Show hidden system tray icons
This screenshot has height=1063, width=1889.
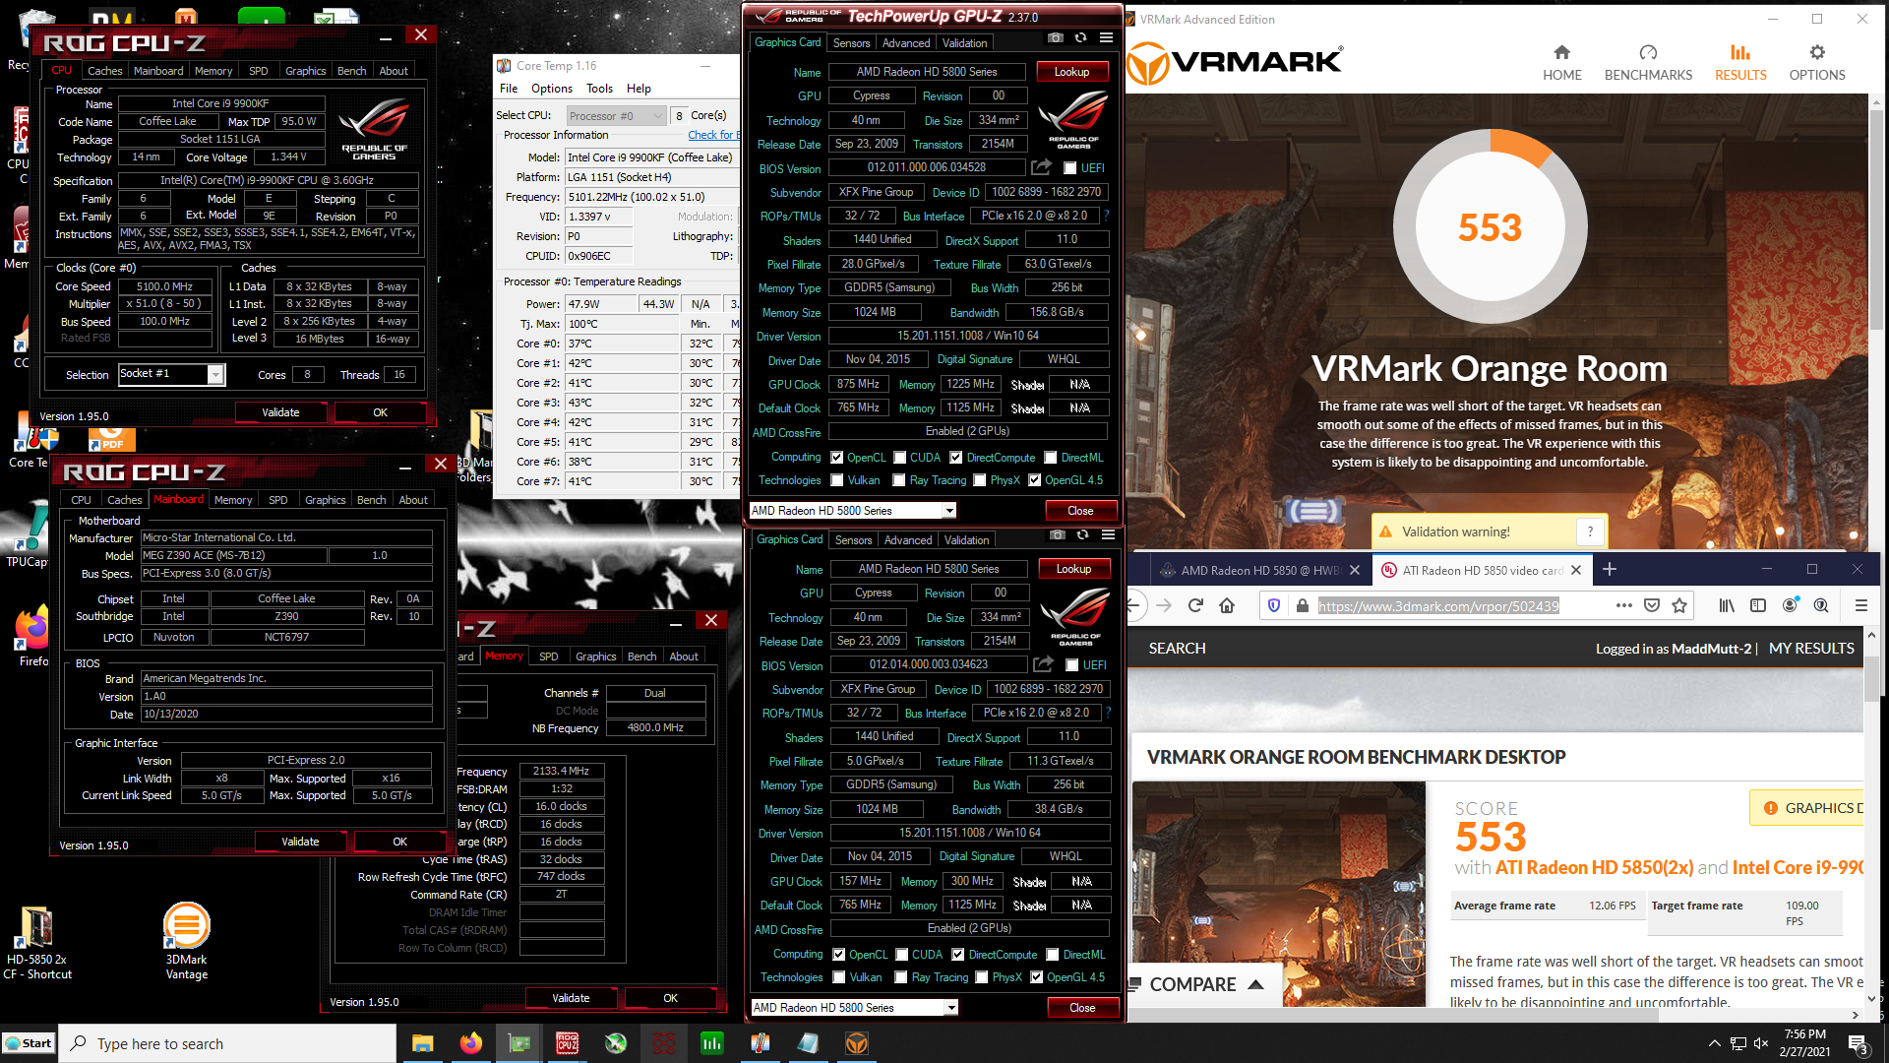pyautogui.click(x=1714, y=1043)
